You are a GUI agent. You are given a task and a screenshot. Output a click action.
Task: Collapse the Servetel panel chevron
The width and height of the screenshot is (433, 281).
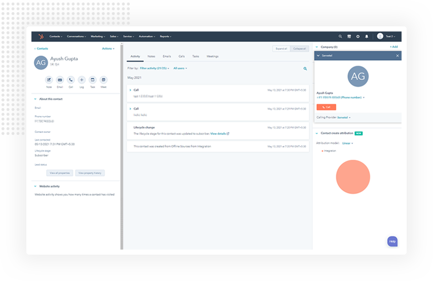(x=318, y=56)
